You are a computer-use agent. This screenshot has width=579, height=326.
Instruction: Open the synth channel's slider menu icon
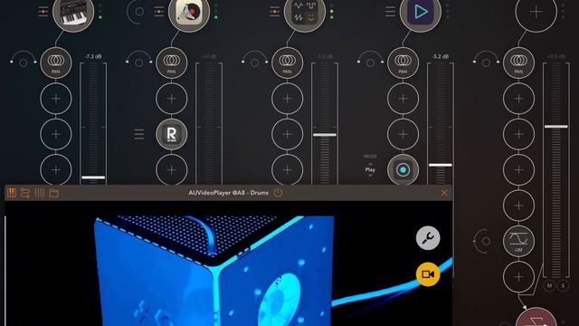tap(275, 12)
